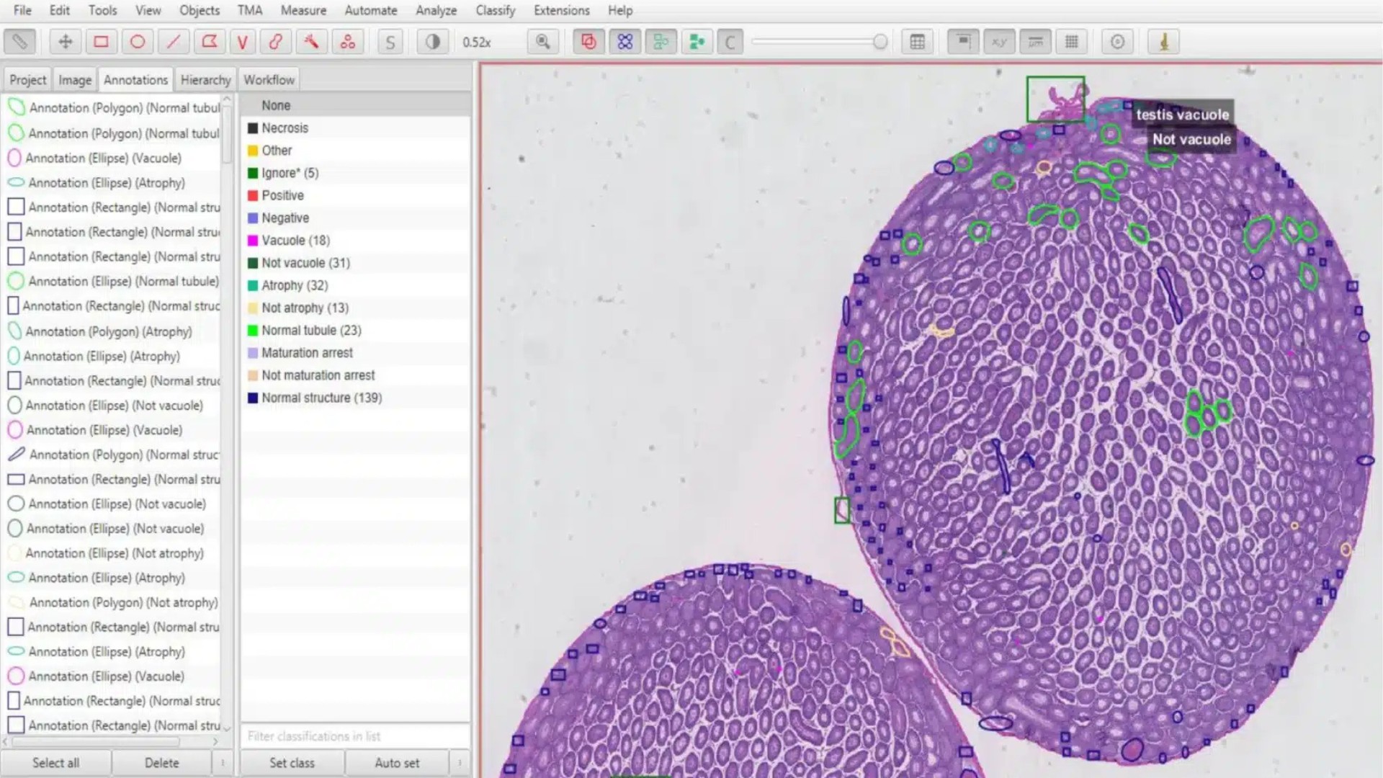Click the Auto set button
Image resolution: width=1383 pixels, height=778 pixels.
(397, 763)
